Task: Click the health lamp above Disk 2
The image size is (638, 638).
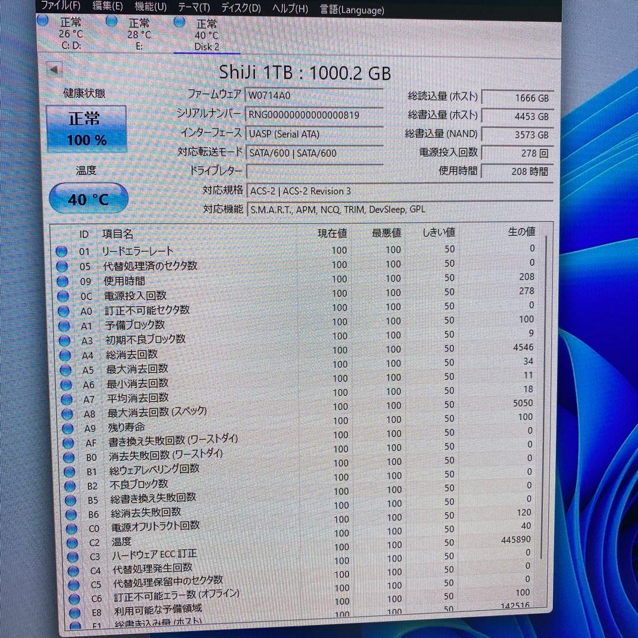Action: pos(179,22)
